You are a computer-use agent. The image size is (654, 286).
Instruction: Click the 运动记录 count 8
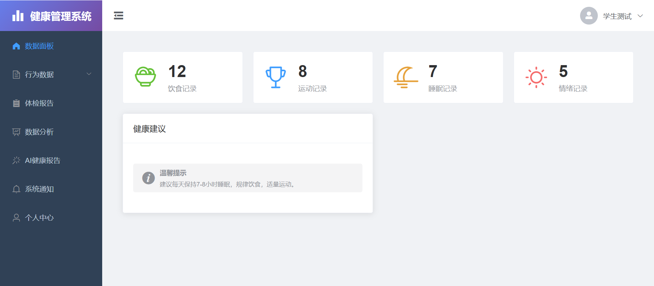pos(302,72)
